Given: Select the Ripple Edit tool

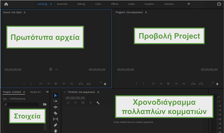Looking at the screenshot, I should [55, 107].
